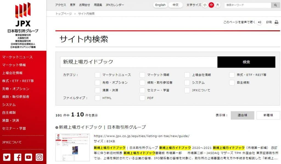Sort results by 新着順
This screenshot has width=281, height=164.
(x=268, y=115)
